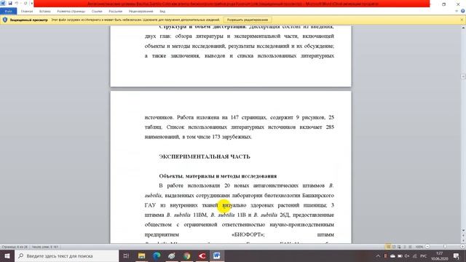Collapse the ribbon using the small arrow

457,12
